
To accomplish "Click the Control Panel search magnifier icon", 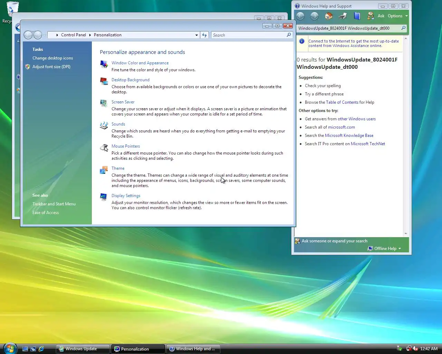I will [x=289, y=35].
